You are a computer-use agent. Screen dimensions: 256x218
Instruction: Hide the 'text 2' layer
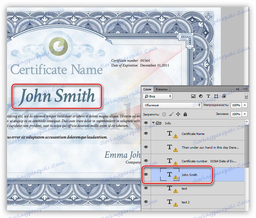[x=146, y=202]
